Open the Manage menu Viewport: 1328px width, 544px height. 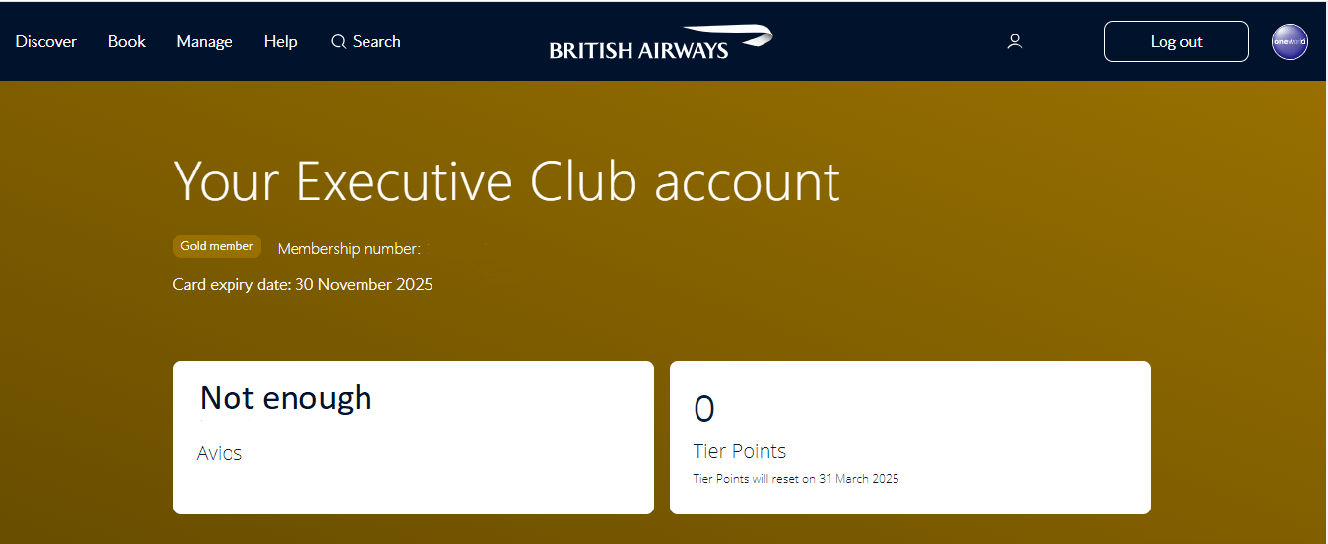coord(204,41)
